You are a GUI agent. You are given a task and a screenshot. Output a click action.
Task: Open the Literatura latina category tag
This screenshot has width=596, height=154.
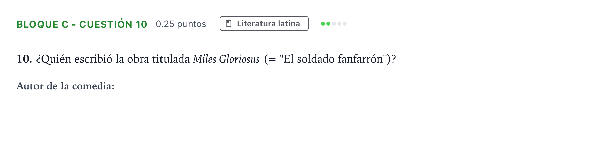[264, 24]
